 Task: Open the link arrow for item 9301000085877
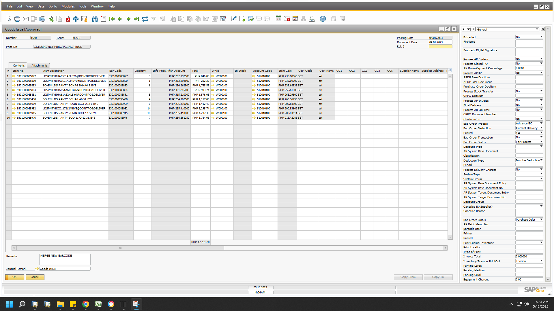(x=14, y=76)
